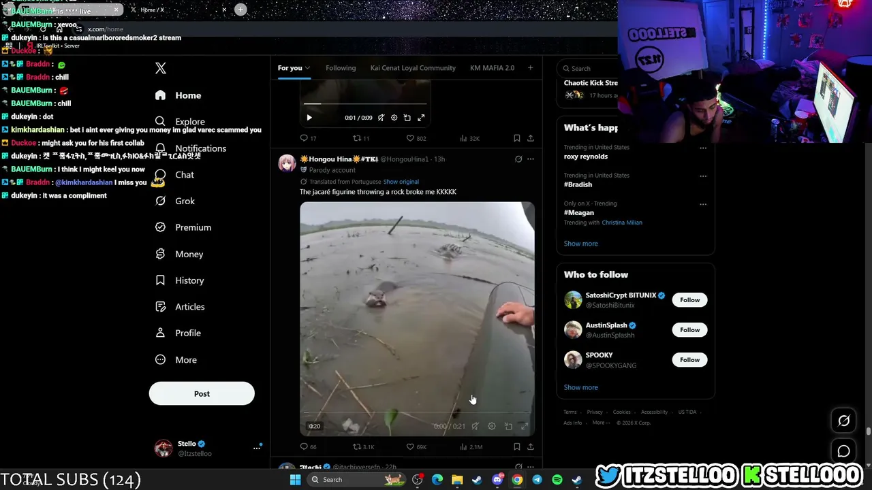Screen dimensions: 872x490
Task: Reply to the post with 17 comments
Action: point(308,138)
